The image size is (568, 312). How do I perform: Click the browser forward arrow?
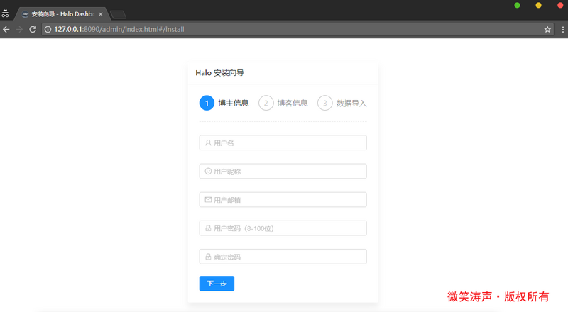point(19,29)
